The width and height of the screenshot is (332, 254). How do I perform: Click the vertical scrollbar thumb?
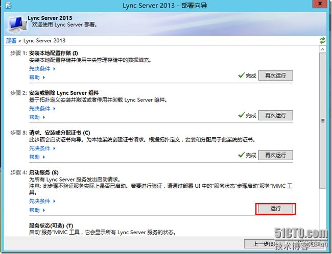(322, 120)
